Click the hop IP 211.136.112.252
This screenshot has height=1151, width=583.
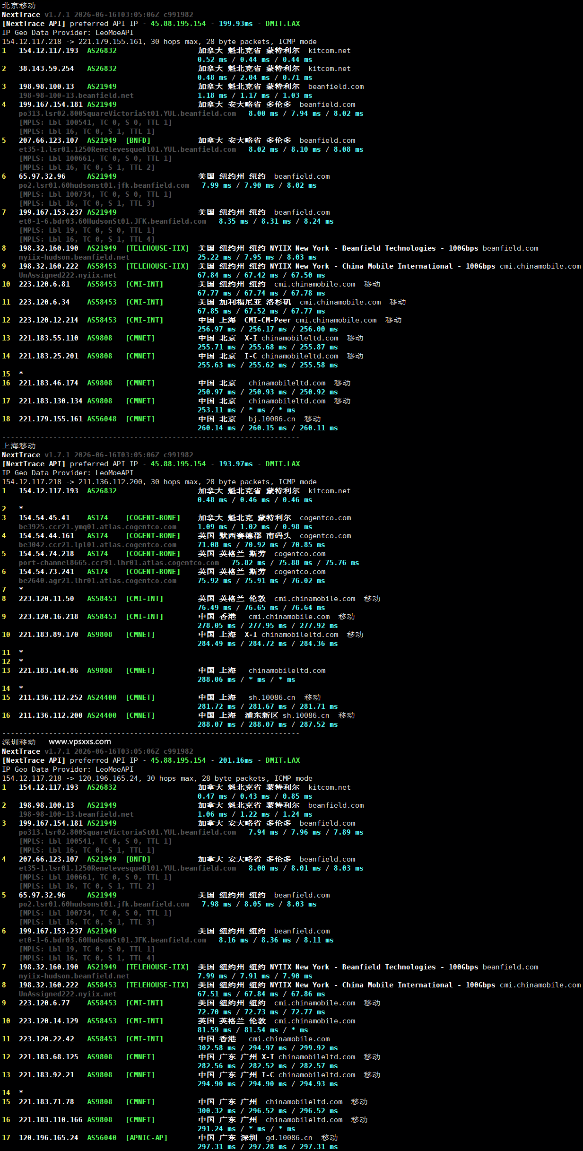point(51,698)
